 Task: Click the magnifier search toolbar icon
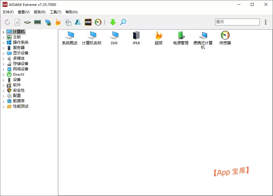(x=123, y=22)
